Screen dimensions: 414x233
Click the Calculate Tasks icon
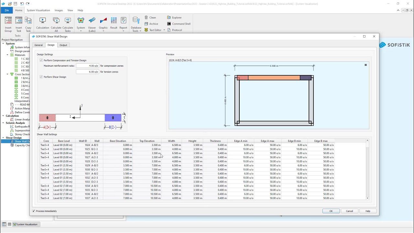point(68,21)
